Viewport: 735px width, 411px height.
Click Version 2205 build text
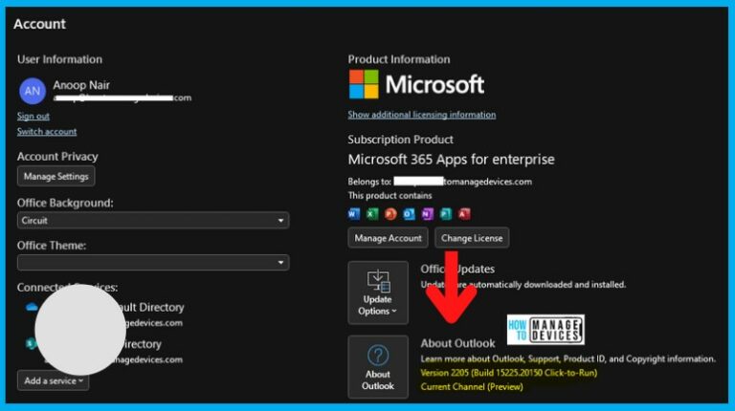pyautogui.click(x=508, y=373)
